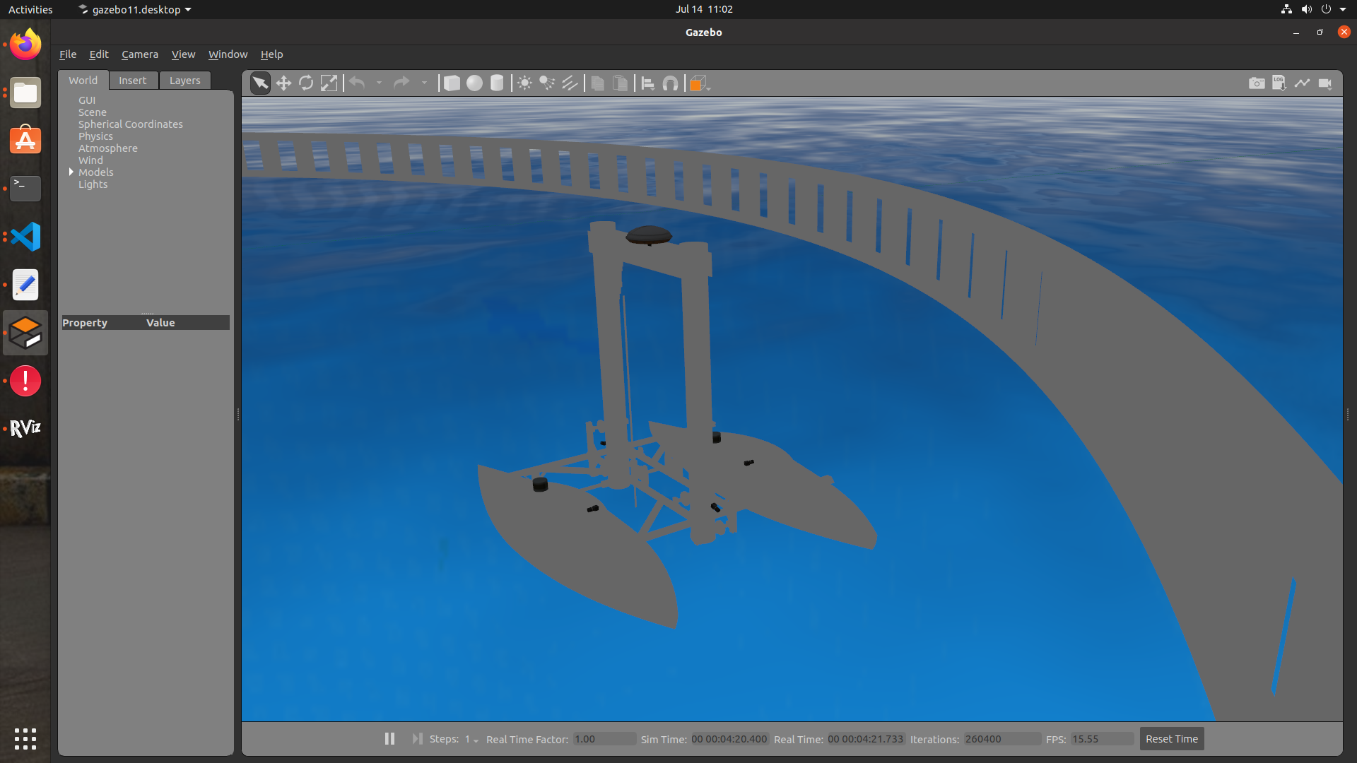Enable the Snap tool

(x=671, y=83)
